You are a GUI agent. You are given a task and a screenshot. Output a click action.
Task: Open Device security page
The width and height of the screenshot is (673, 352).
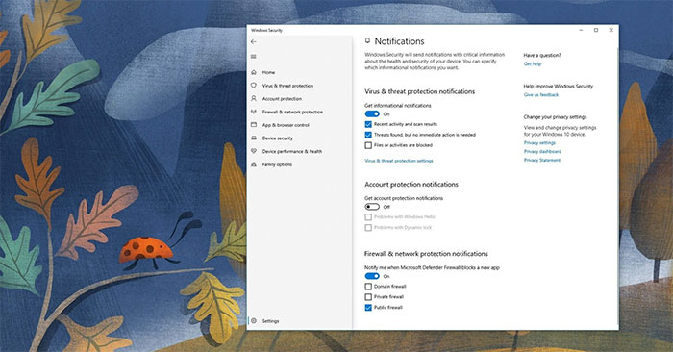(x=277, y=138)
